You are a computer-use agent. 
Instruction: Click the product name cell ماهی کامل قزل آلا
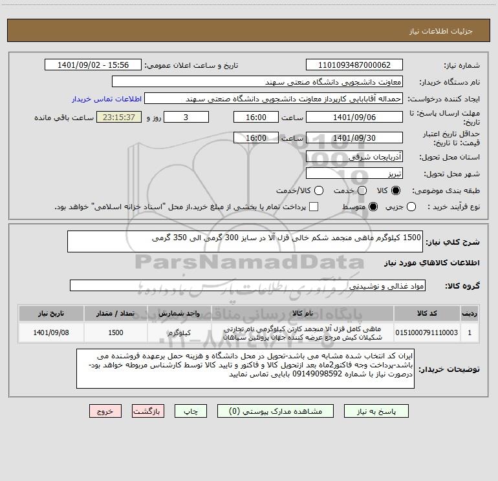(x=303, y=333)
